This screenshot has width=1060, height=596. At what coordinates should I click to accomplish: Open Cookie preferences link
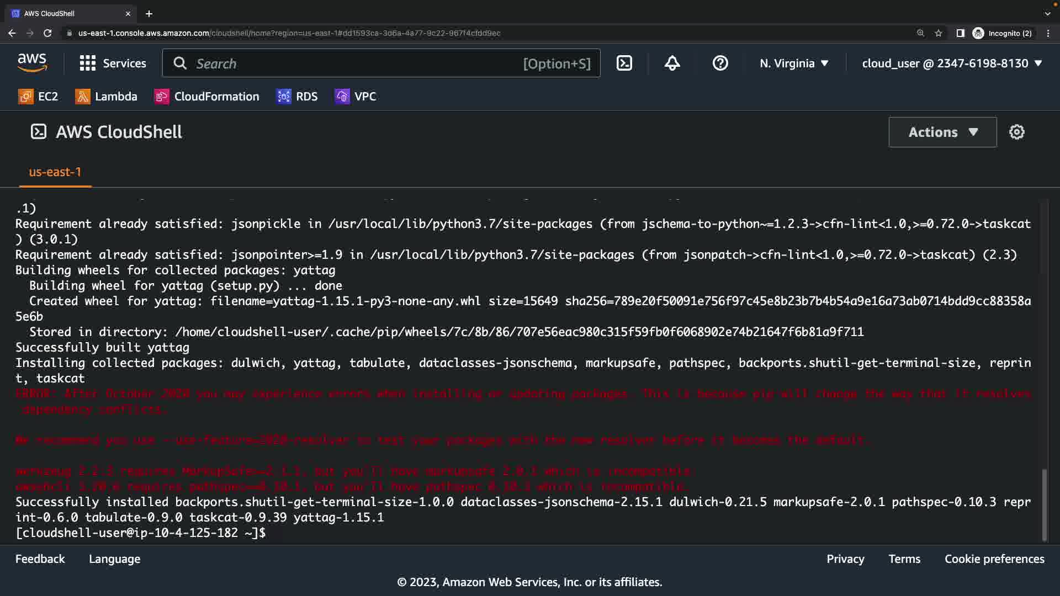pos(994,559)
